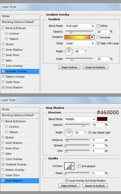Screen dimensions: 121x194
Task: Click Size field showing 3
Action: [x=98, y=151]
